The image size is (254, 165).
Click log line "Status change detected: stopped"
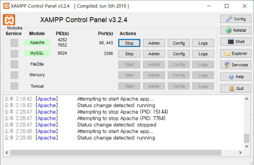point(117,125)
